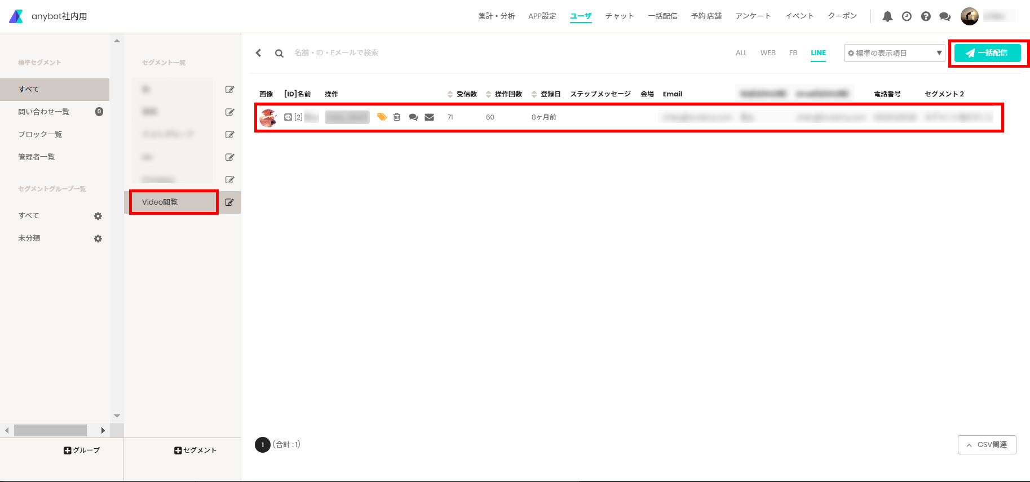The image size is (1030, 482).
Task: Add a new グループ
Action: click(82, 450)
